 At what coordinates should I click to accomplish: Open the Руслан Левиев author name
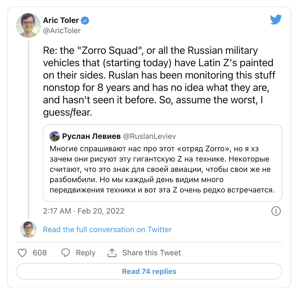(x=91, y=136)
